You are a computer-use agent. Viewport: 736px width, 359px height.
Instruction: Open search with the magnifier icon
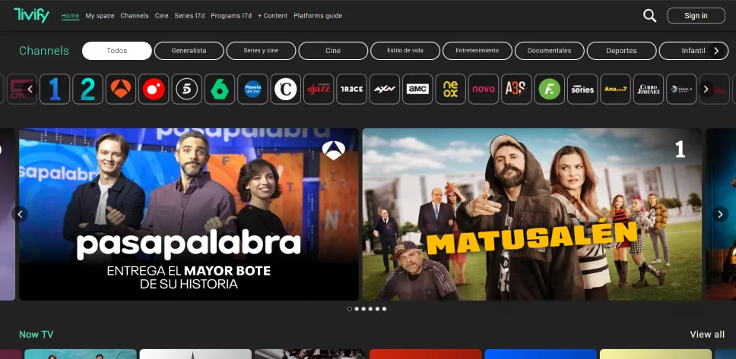649,15
